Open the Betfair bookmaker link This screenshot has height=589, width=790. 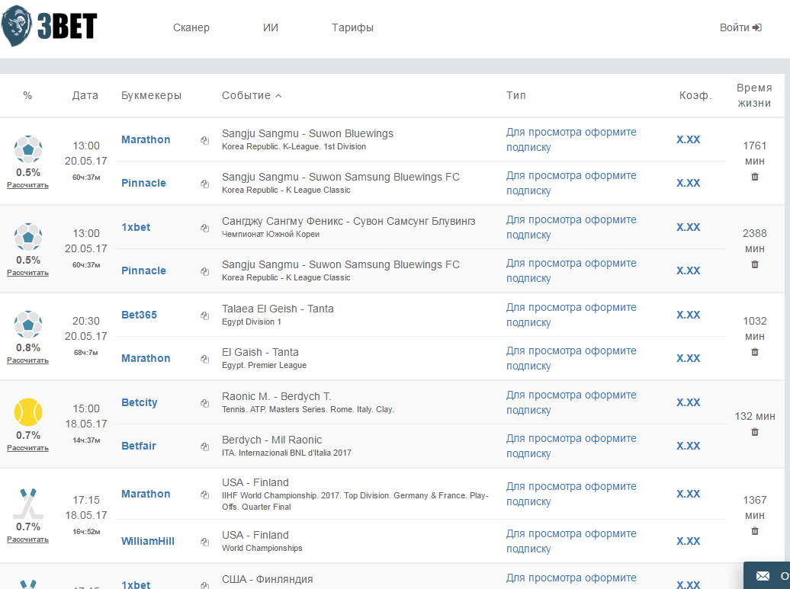coord(139,446)
